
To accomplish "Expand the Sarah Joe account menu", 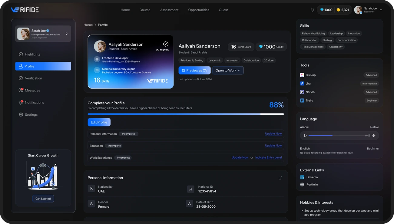I will pyautogui.click(x=381, y=10).
